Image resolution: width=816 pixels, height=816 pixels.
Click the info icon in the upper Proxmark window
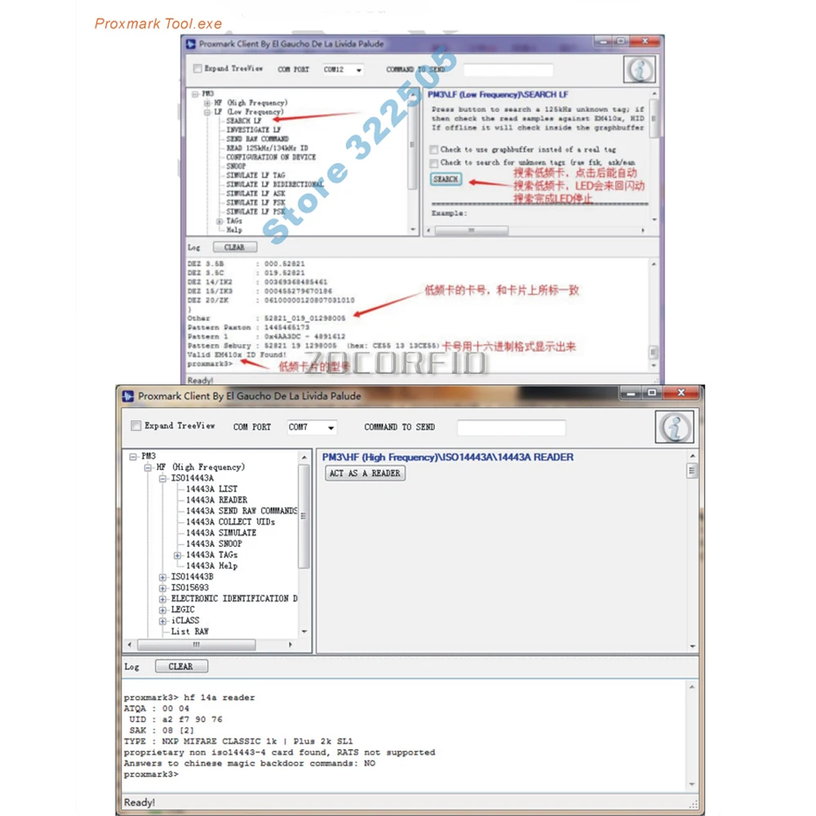click(x=639, y=69)
